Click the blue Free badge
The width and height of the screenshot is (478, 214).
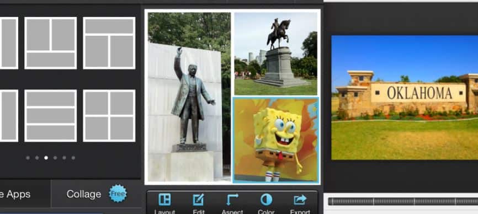pos(118,194)
